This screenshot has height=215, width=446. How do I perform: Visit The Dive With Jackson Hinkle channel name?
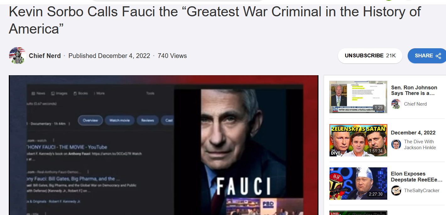pos(420,144)
